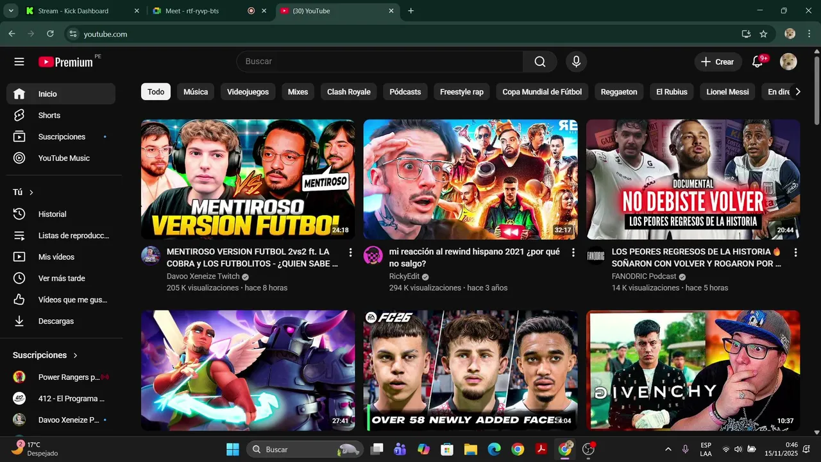The image size is (821, 462).
Task: Click RickyEdit channel avatar
Action: click(373, 255)
